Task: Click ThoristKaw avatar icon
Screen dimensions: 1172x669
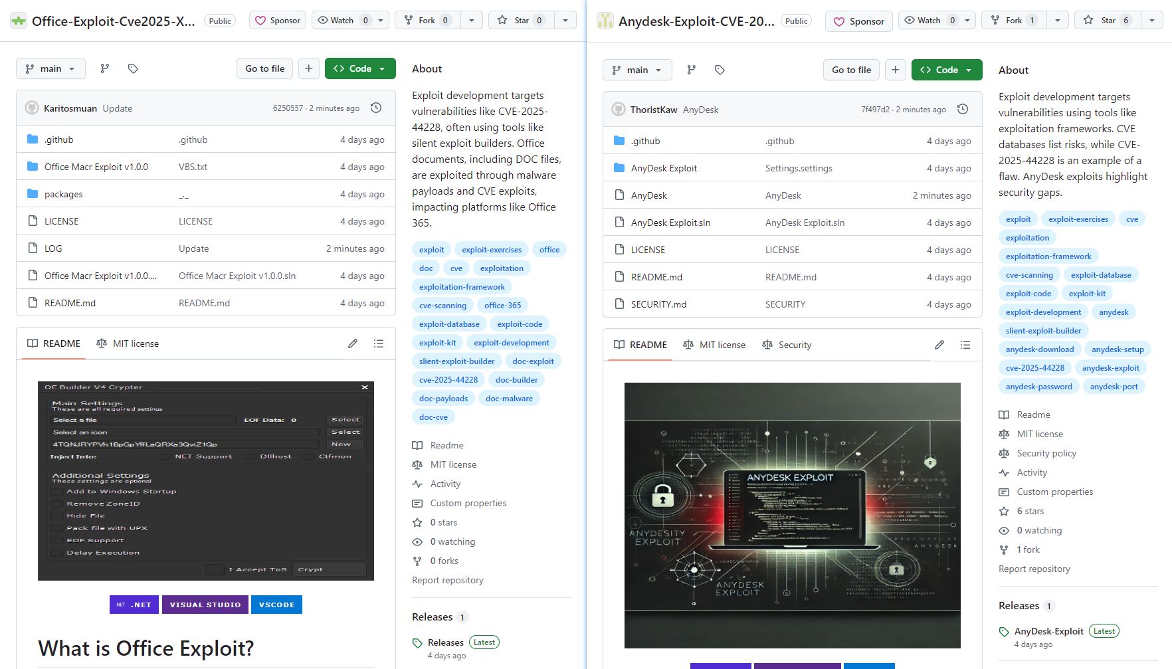Action: [x=619, y=109]
